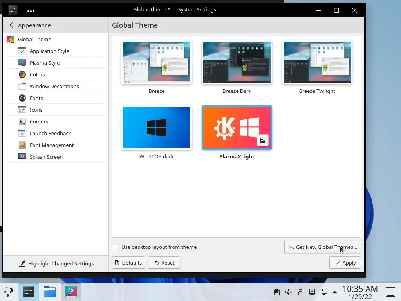
Task: Open Window Decorations settings
Action: pos(56,86)
